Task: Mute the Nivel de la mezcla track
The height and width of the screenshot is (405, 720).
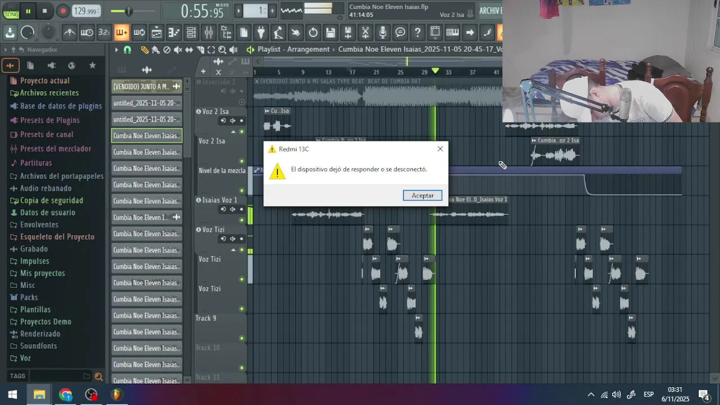Action: click(x=242, y=191)
